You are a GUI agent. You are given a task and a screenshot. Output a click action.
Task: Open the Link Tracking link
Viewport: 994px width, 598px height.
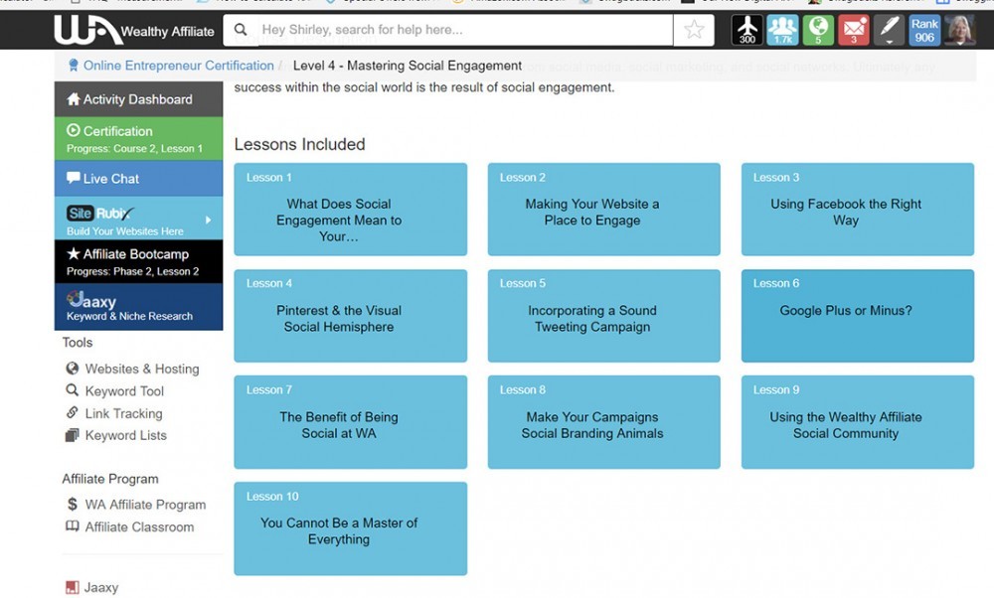pos(123,413)
